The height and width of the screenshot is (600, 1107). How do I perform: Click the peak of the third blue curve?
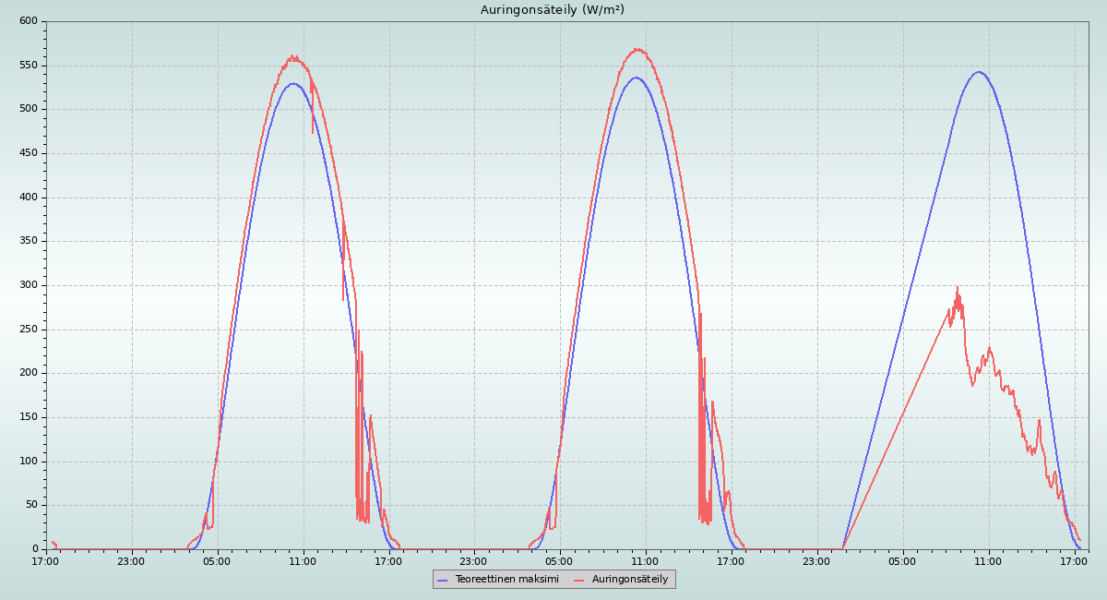(979, 72)
